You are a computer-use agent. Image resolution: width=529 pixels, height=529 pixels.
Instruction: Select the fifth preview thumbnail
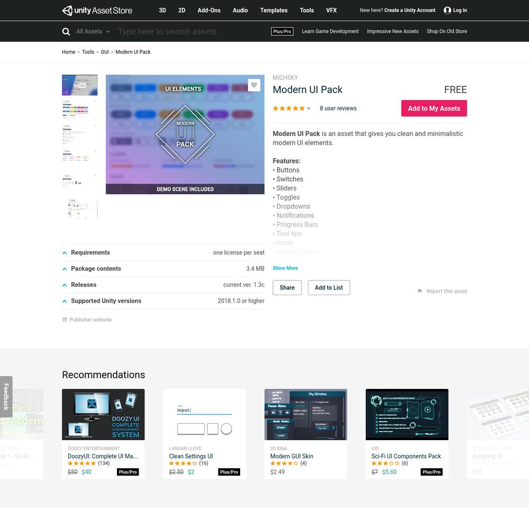80,184
